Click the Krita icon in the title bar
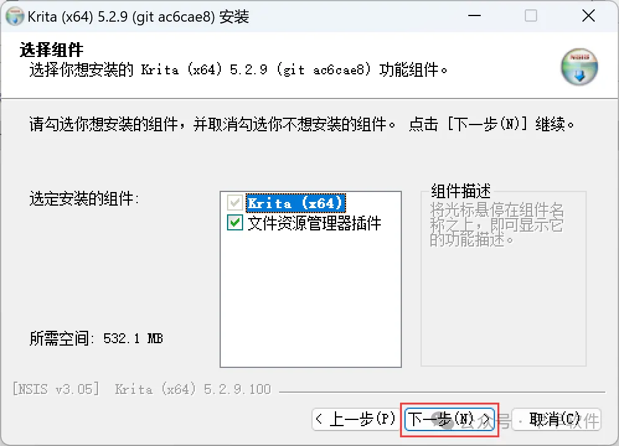Viewport: 619px width, 446px height. [x=15, y=17]
